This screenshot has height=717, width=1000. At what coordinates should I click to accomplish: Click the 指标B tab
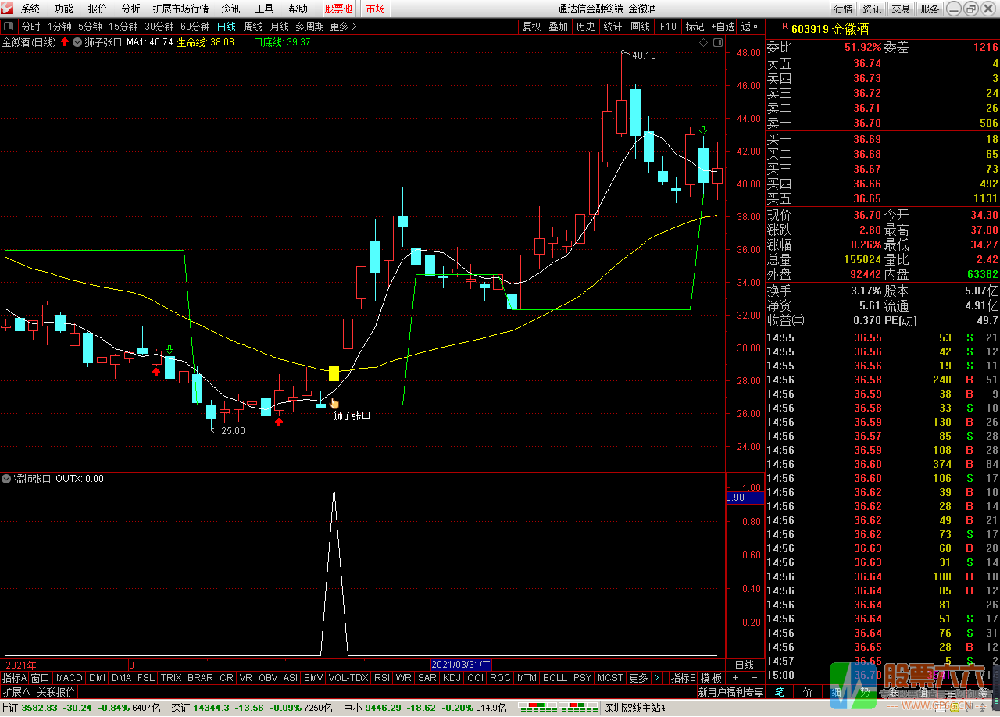pyautogui.click(x=683, y=678)
